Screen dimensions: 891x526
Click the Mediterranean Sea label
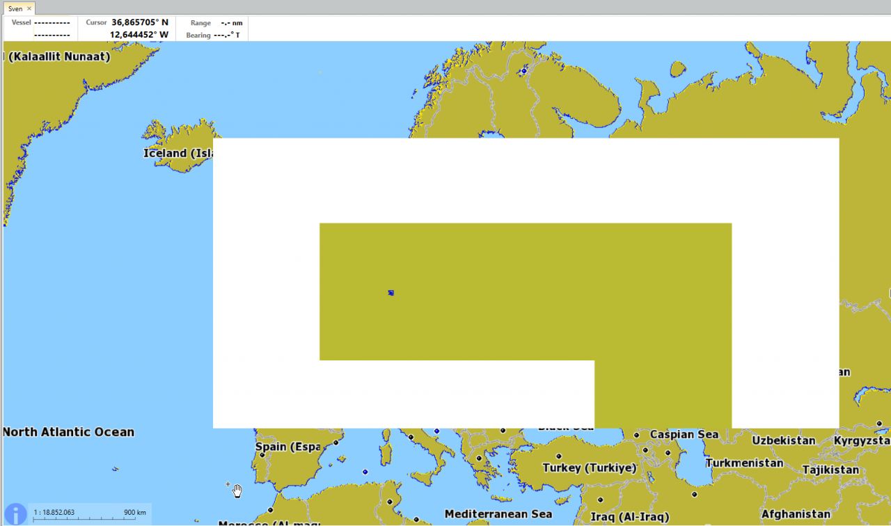(498, 514)
